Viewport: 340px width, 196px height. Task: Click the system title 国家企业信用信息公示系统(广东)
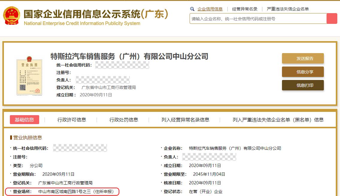coord(96,14)
